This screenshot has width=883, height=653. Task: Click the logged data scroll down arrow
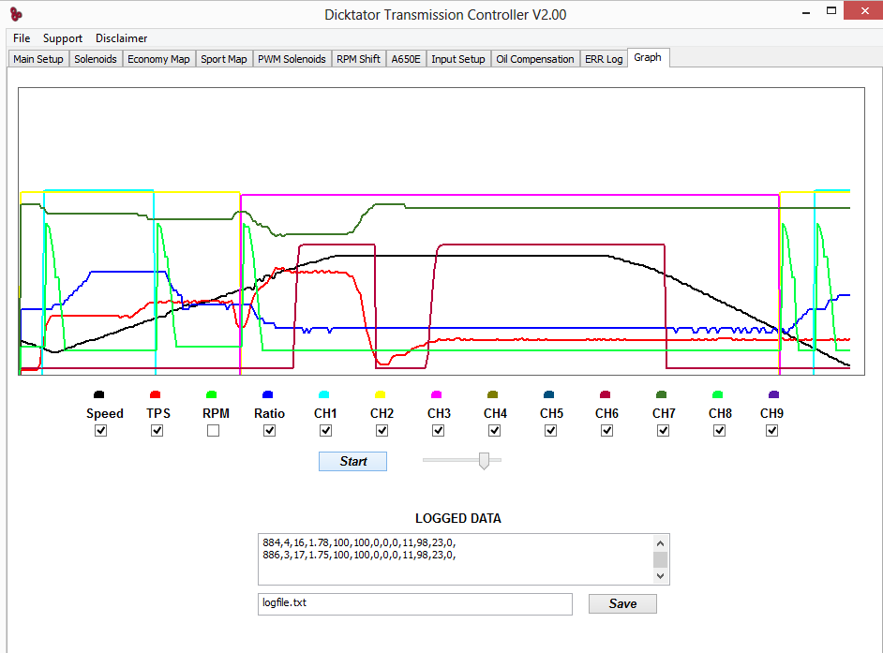coord(661,576)
